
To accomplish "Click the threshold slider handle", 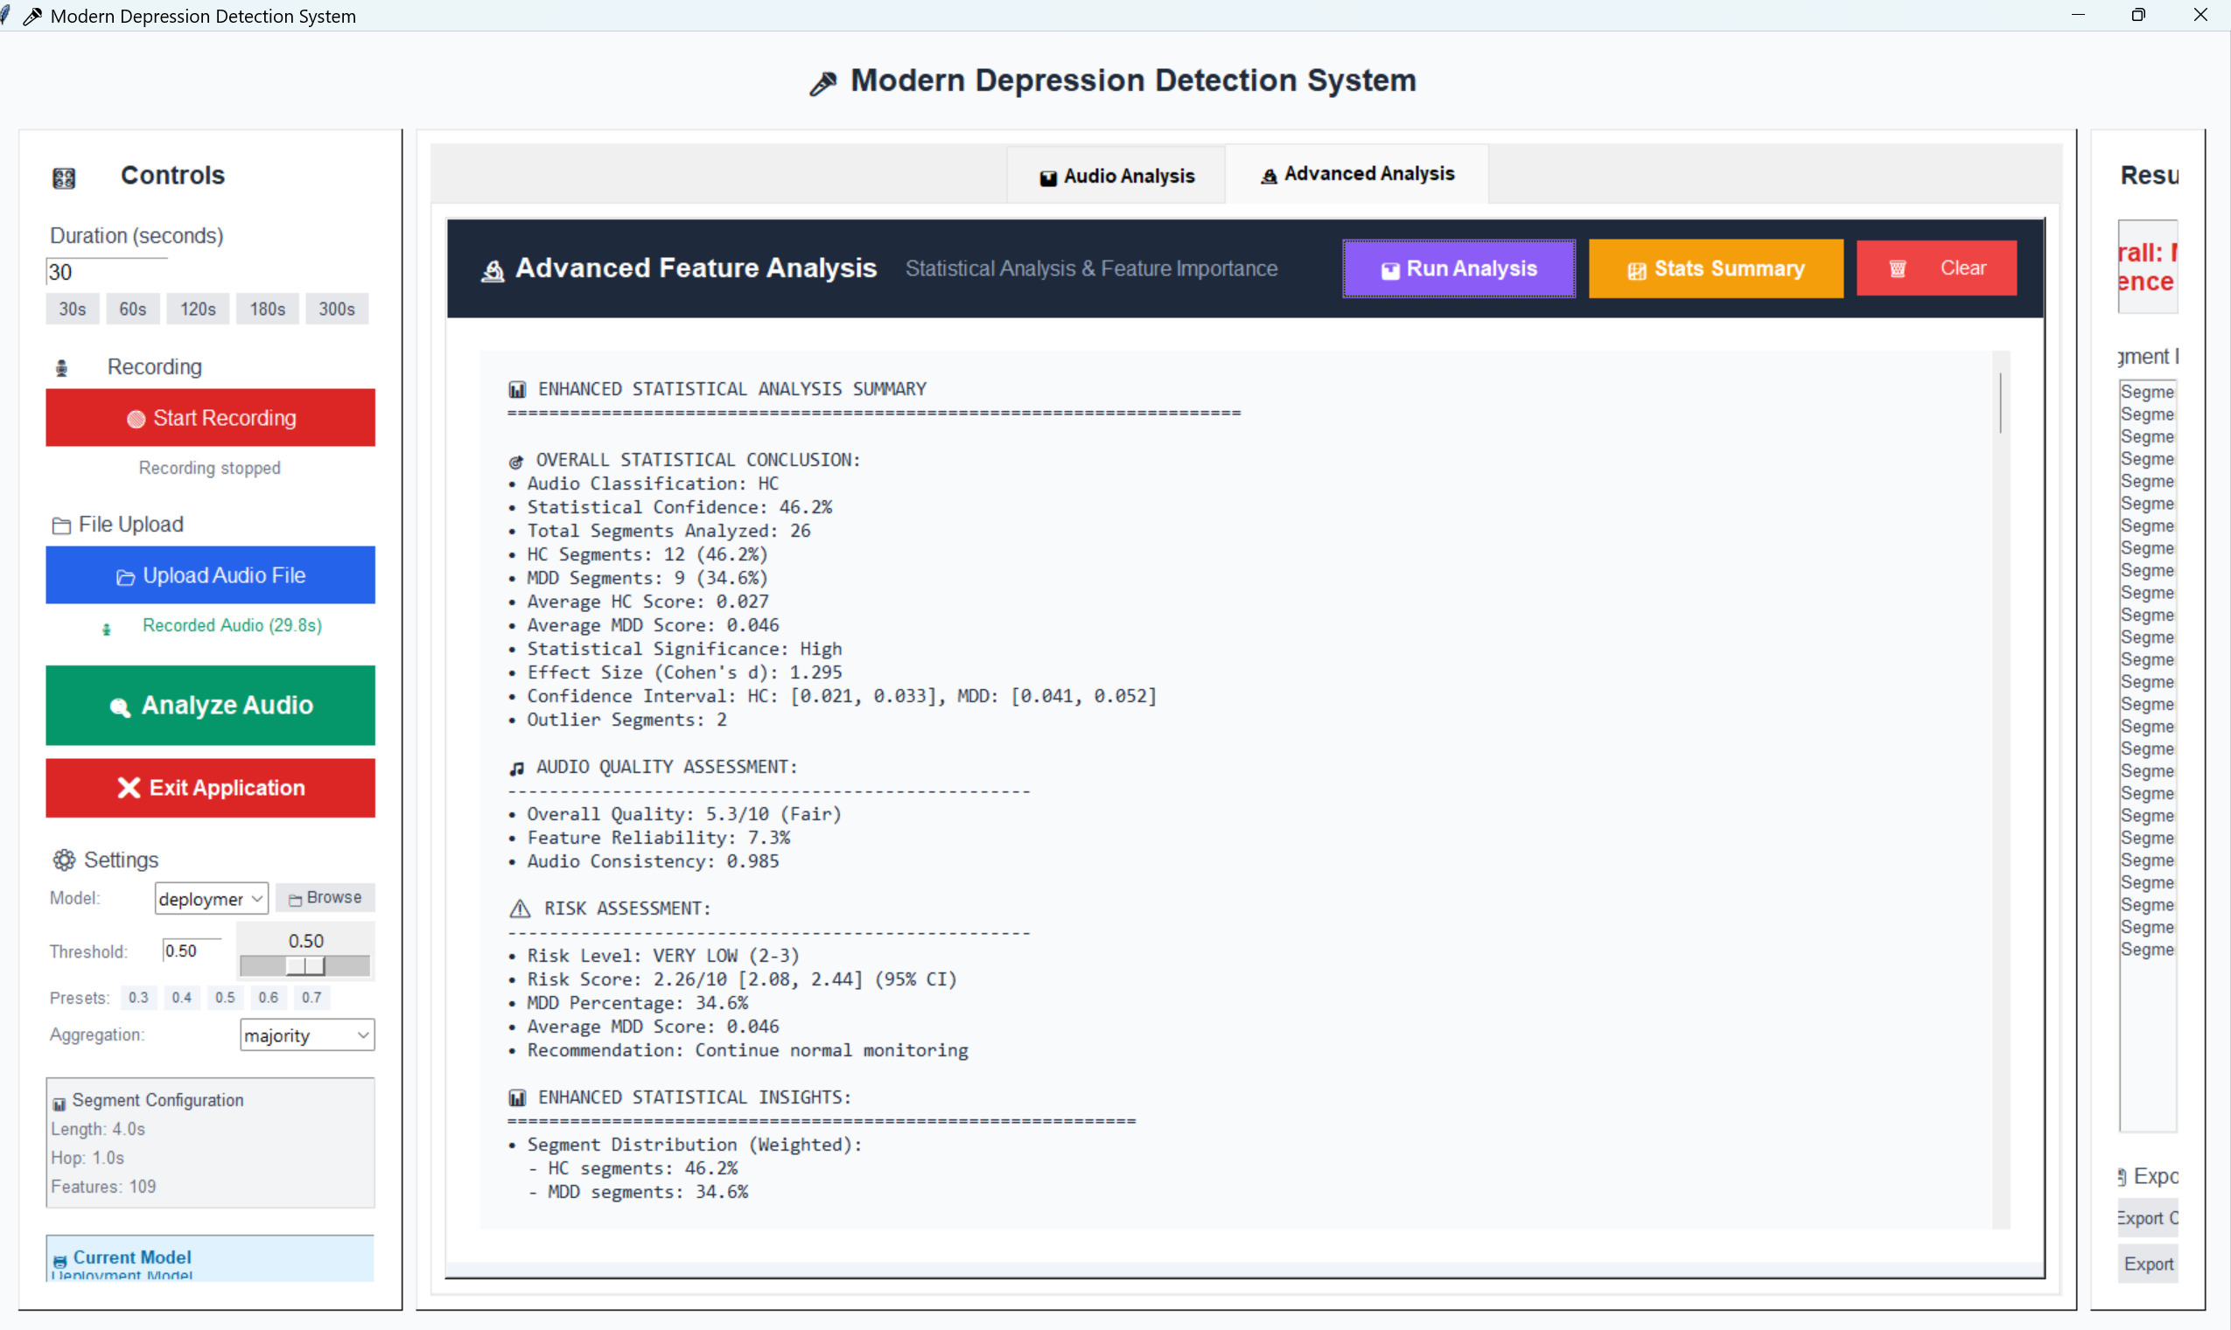I will (305, 965).
